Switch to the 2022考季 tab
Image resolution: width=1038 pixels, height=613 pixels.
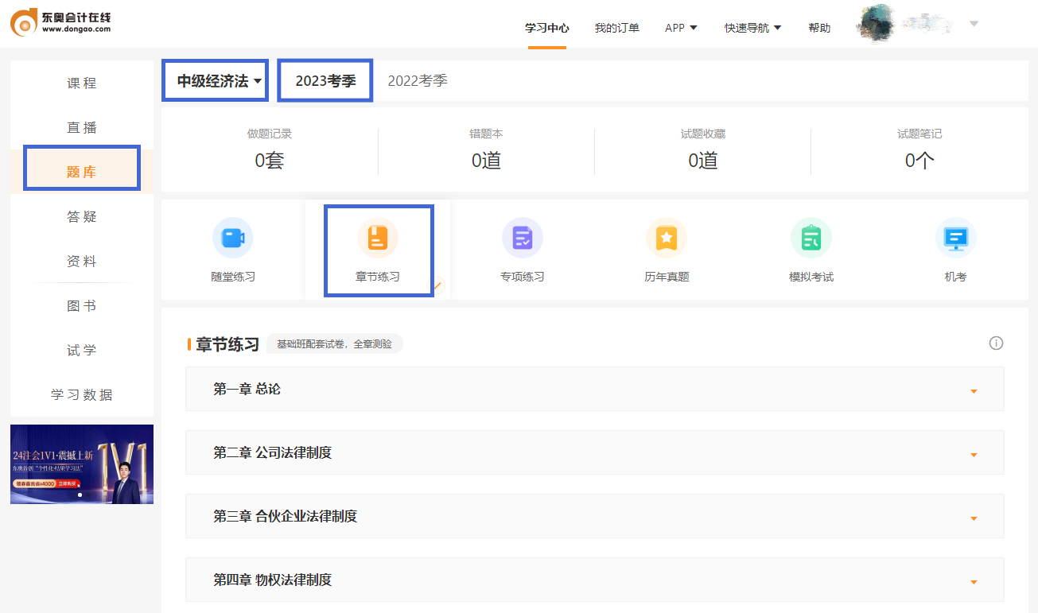418,81
